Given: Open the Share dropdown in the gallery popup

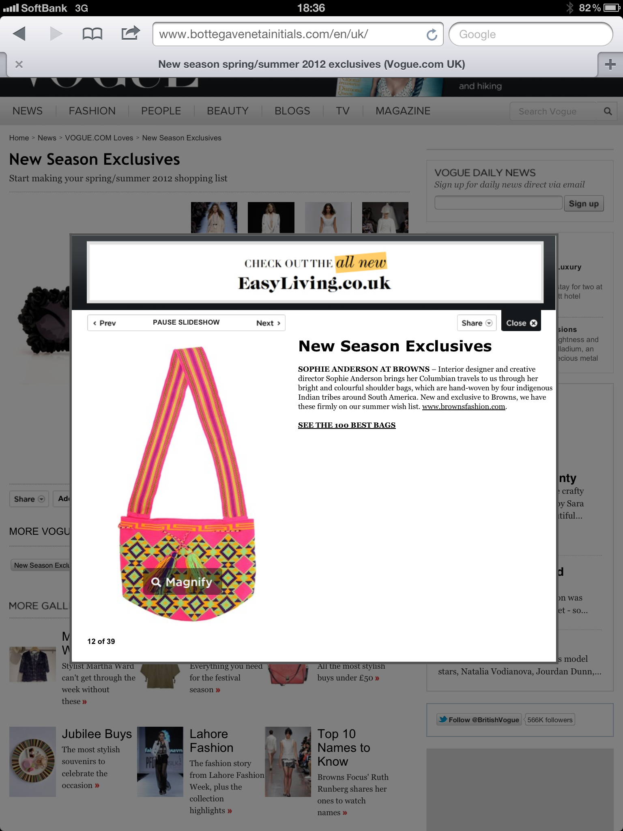Looking at the screenshot, I should 477,323.
